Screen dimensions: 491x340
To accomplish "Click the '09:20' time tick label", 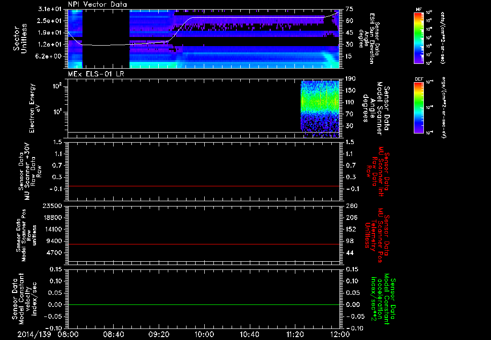I will 159,334.
